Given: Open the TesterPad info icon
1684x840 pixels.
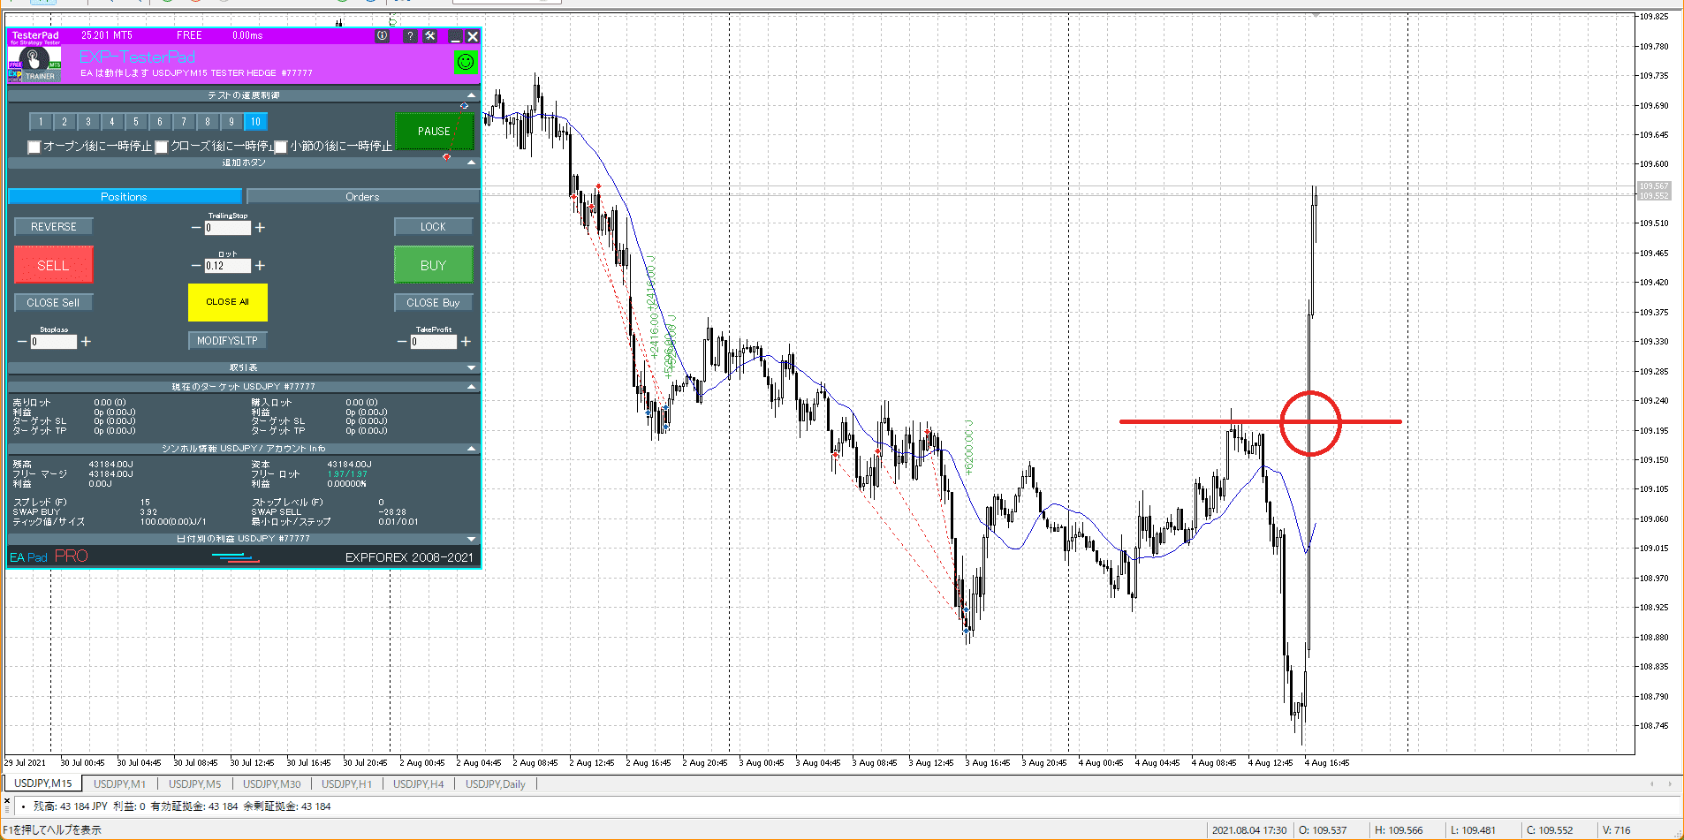Looking at the screenshot, I should pyautogui.click(x=382, y=36).
